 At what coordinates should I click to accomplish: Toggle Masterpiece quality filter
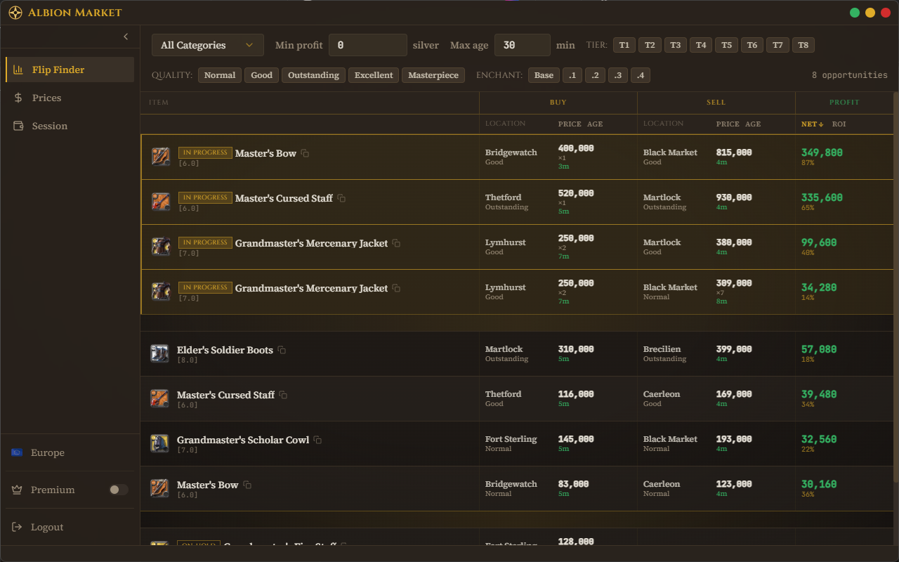pyautogui.click(x=433, y=75)
